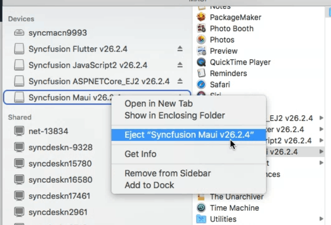Select syncdeskn2961 shared computer name
331x225 pixels.
point(58,212)
